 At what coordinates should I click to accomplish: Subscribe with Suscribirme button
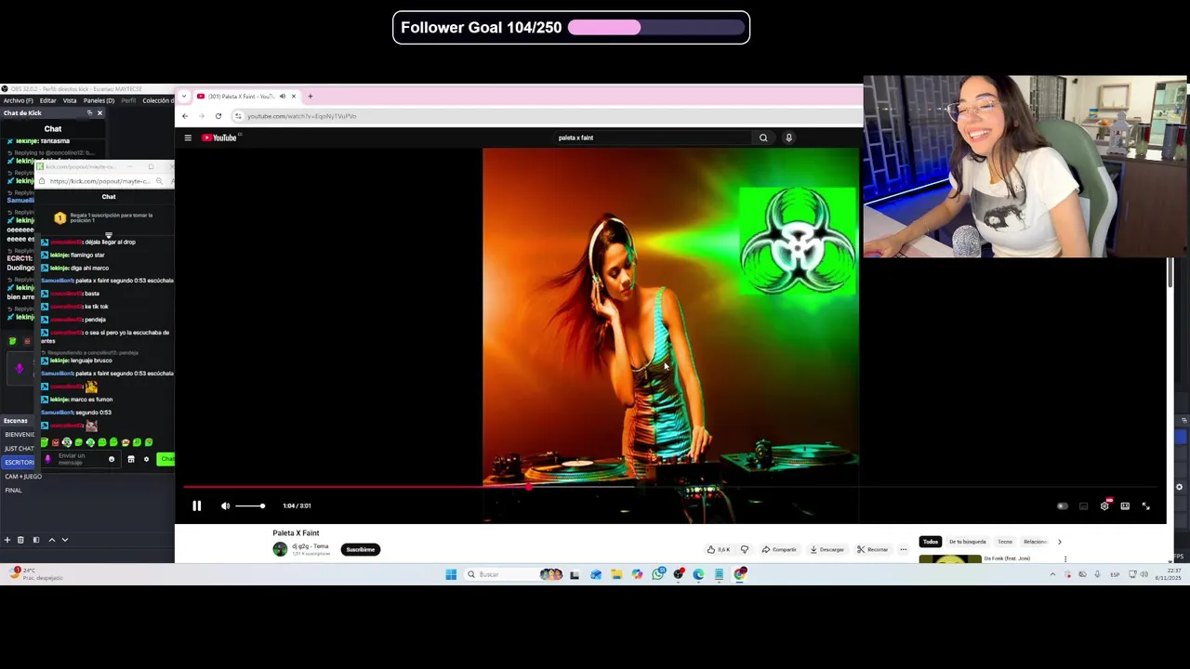tap(361, 549)
